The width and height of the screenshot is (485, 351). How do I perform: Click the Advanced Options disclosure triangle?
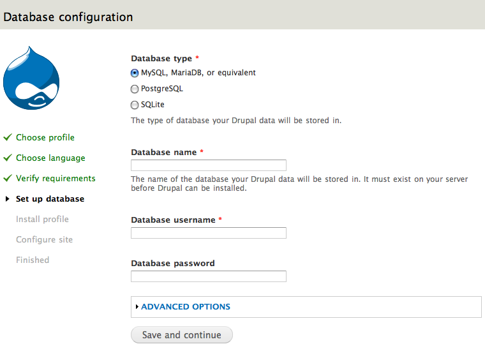pyautogui.click(x=137, y=307)
